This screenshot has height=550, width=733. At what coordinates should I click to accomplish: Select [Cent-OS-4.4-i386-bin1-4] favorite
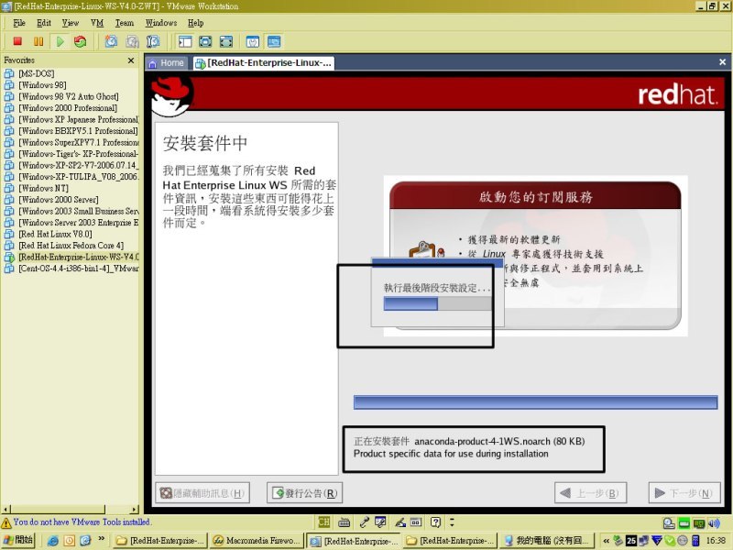(x=71, y=269)
